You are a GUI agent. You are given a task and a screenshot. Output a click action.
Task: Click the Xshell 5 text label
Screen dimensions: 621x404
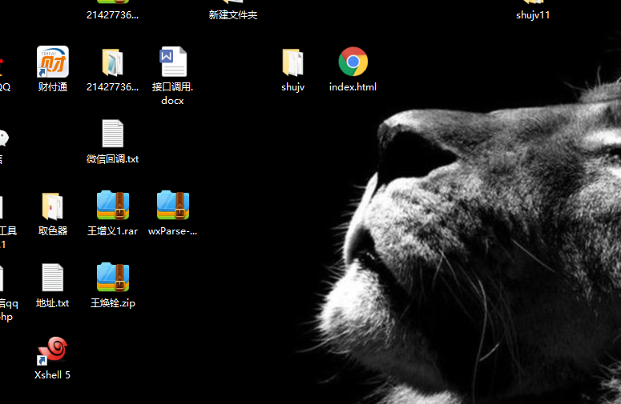pyautogui.click(x=53, y=374)
